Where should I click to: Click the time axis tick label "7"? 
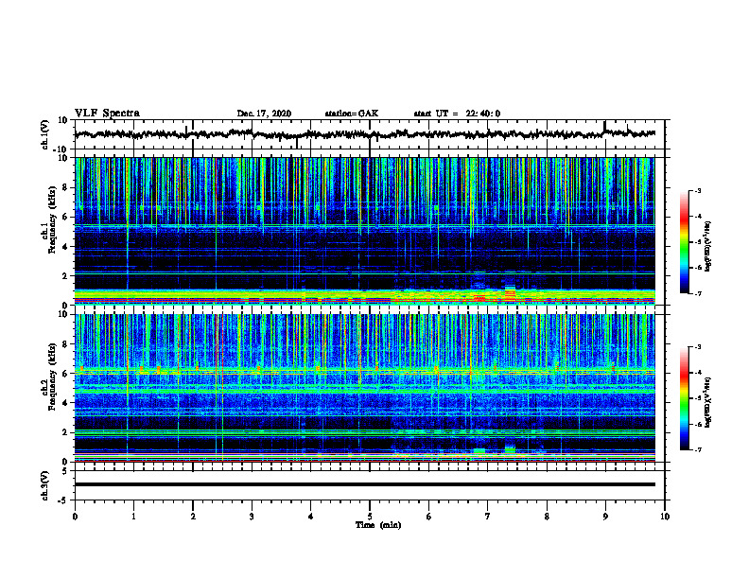click(x=488, y=517)
